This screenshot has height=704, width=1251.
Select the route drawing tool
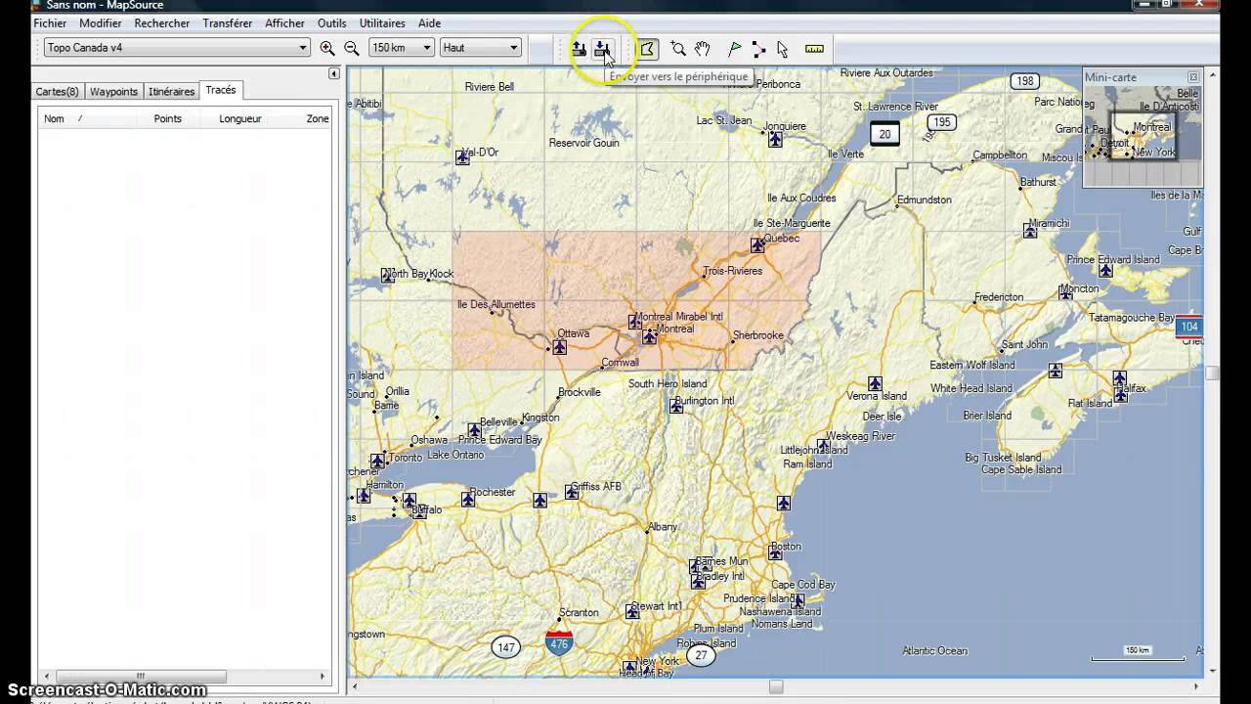pyautogui.click(x=759, y=49)
